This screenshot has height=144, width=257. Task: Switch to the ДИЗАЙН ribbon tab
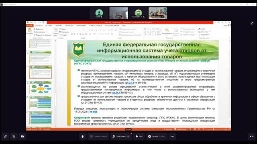click(x=59, y=26)
